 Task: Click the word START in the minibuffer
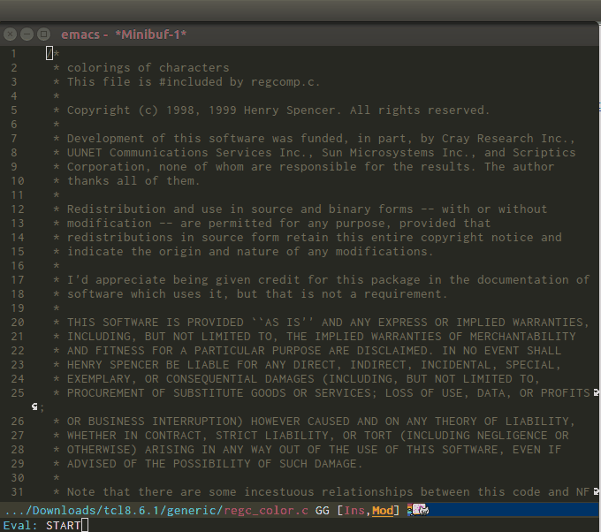click(x=64, y=525)
